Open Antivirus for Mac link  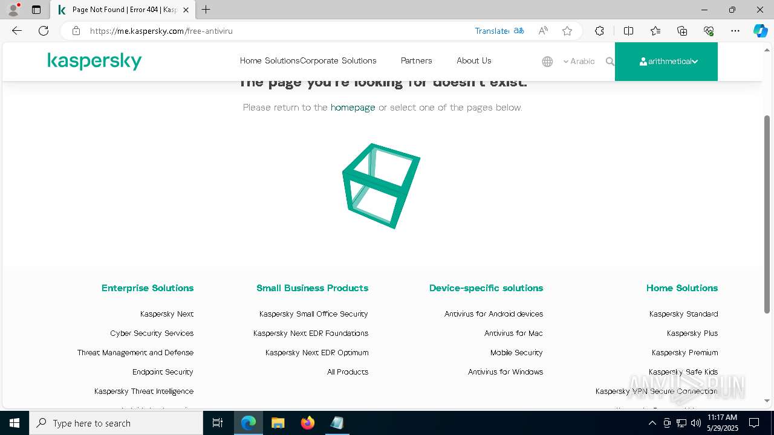[x=514, y=333]
